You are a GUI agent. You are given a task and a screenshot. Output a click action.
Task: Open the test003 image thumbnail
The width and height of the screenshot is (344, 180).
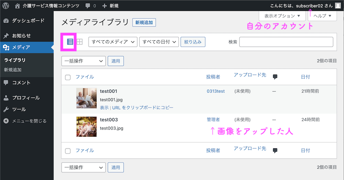(x=86, y=126)
